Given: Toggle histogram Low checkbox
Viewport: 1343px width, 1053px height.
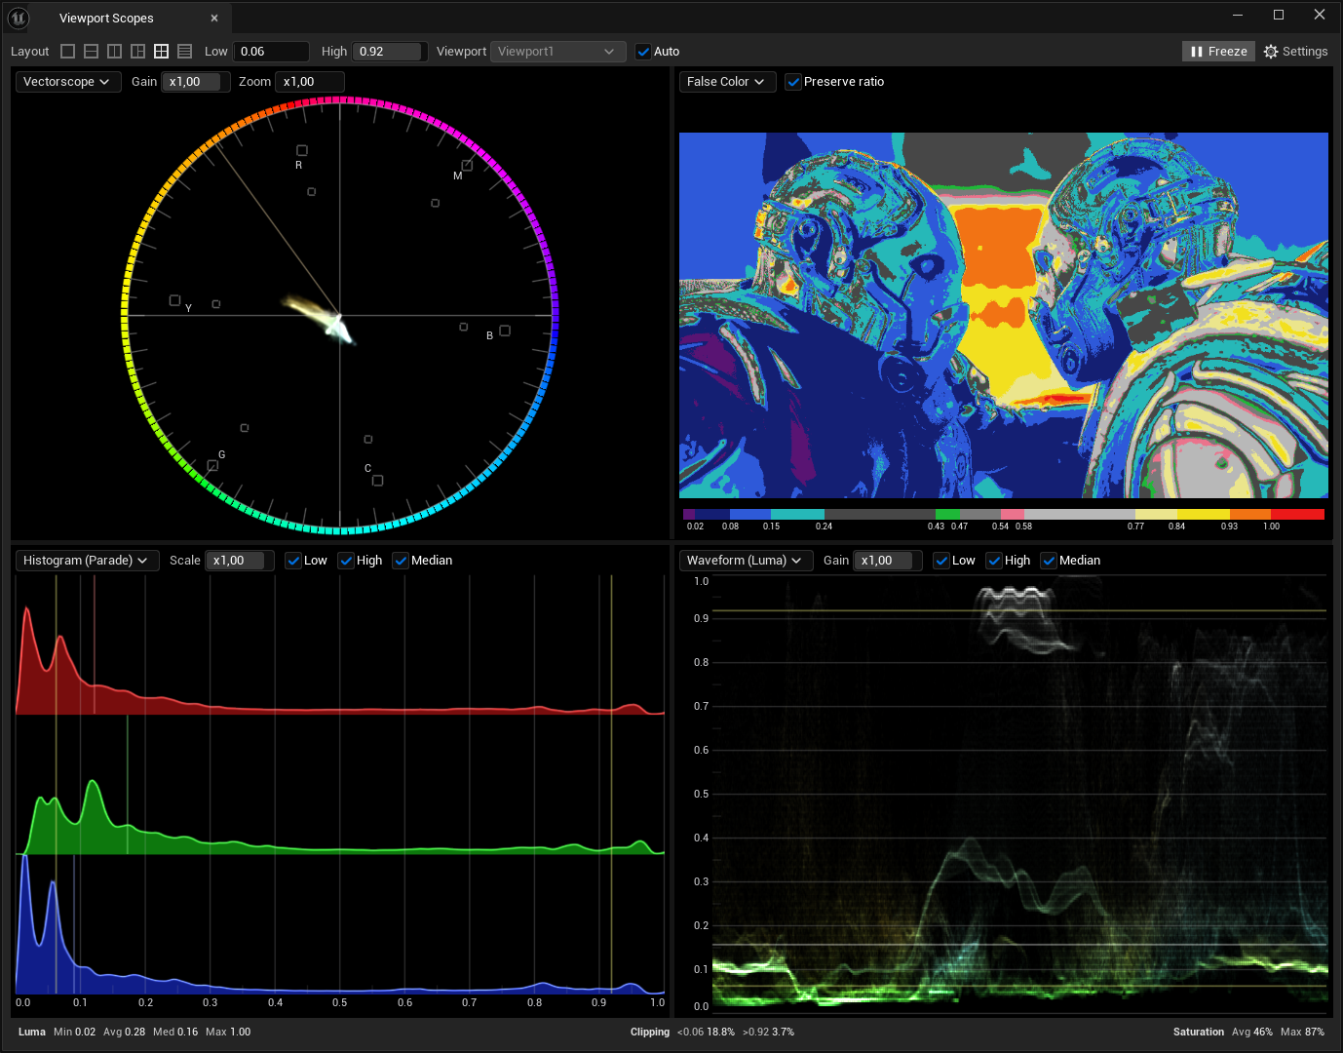Looking at the screenshot, I should click(x=293, y=561).
